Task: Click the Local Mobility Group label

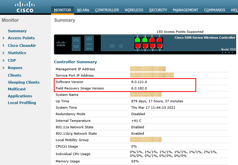Action: (x=72, y=140)
